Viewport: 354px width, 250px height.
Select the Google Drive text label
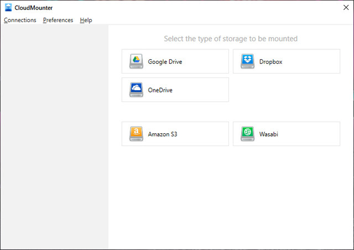coord(165,62)
